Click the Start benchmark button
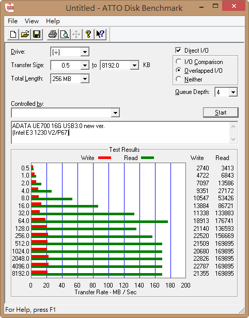249x318 pixels. tap(221, 113)
